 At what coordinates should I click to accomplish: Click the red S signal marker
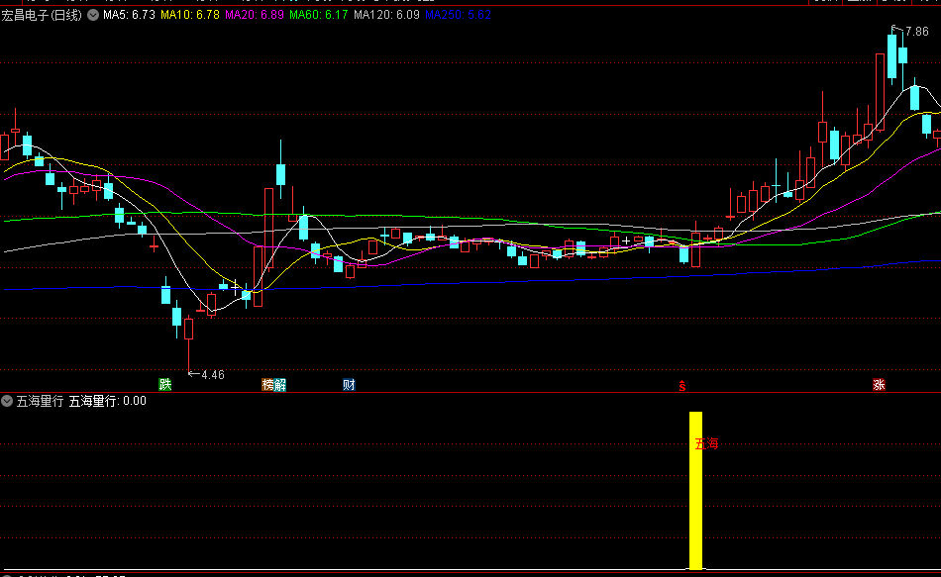[x=682, y=386]
